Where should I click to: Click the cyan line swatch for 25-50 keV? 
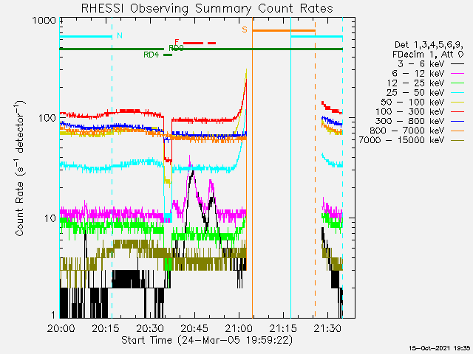coord(457,93)
